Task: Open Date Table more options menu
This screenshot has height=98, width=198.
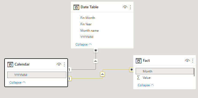Action: (131, 7)
